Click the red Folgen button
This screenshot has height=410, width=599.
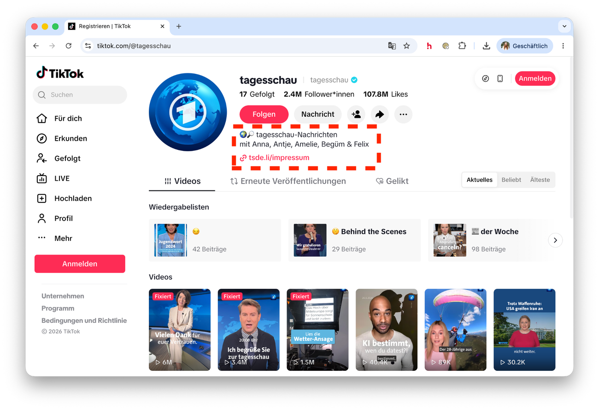coord(264,114)
